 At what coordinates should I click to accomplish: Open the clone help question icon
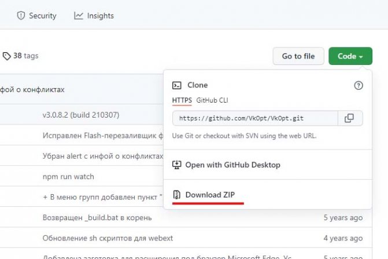359,86
